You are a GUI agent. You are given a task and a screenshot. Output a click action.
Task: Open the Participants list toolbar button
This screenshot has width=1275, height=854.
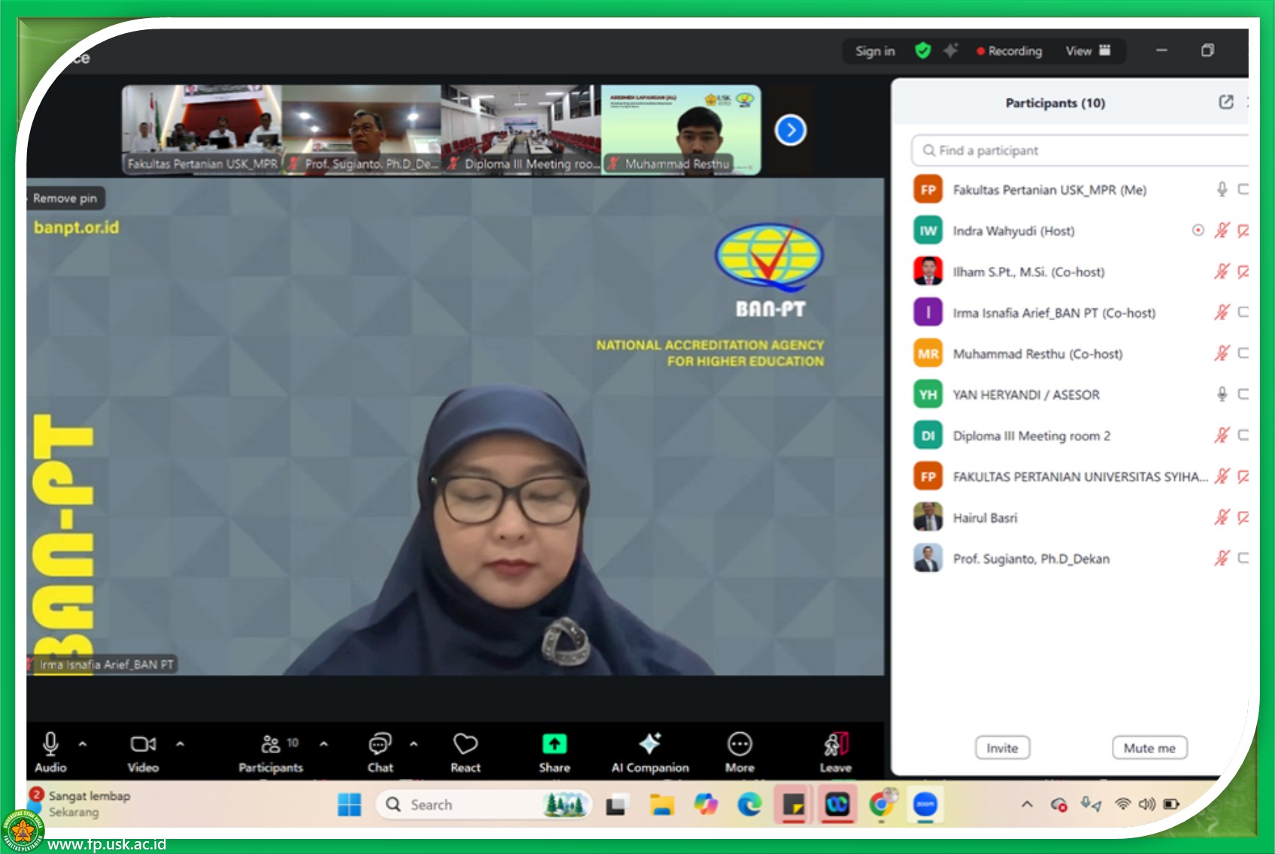click(x=271, y=753)
